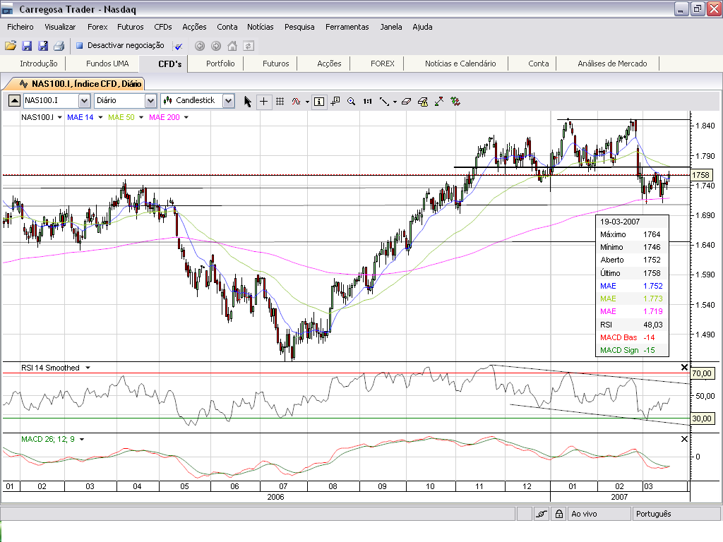Click the zoom magnifier tool
723x542 pixels.
pos(352,101)
